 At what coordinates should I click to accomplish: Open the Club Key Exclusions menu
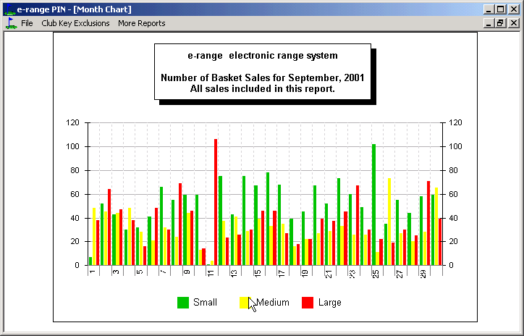75,23
